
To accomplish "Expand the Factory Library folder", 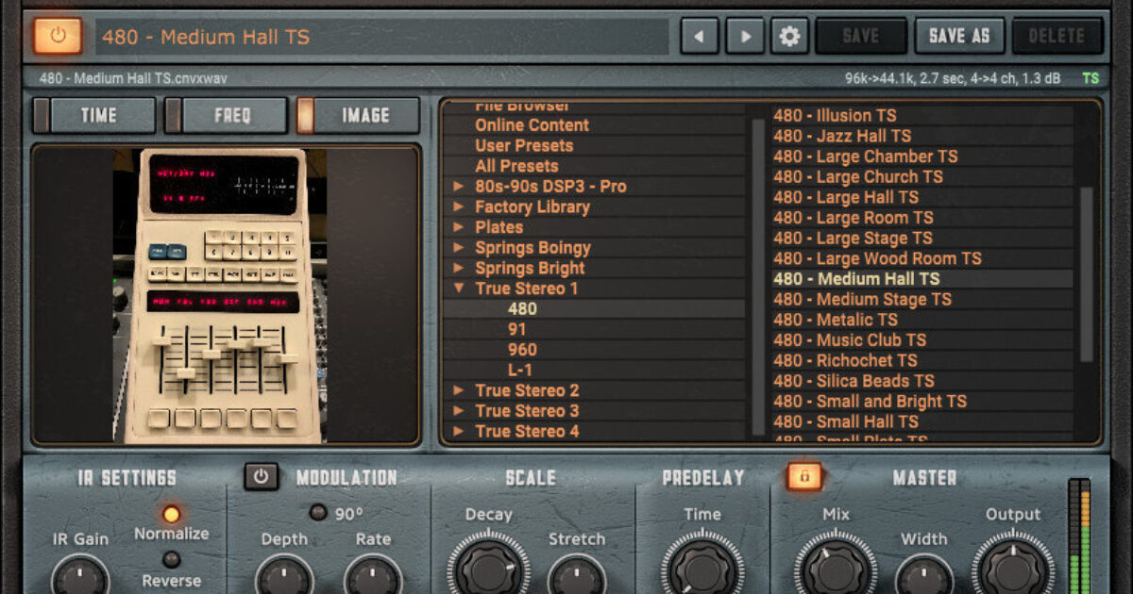I will (459, 207).
